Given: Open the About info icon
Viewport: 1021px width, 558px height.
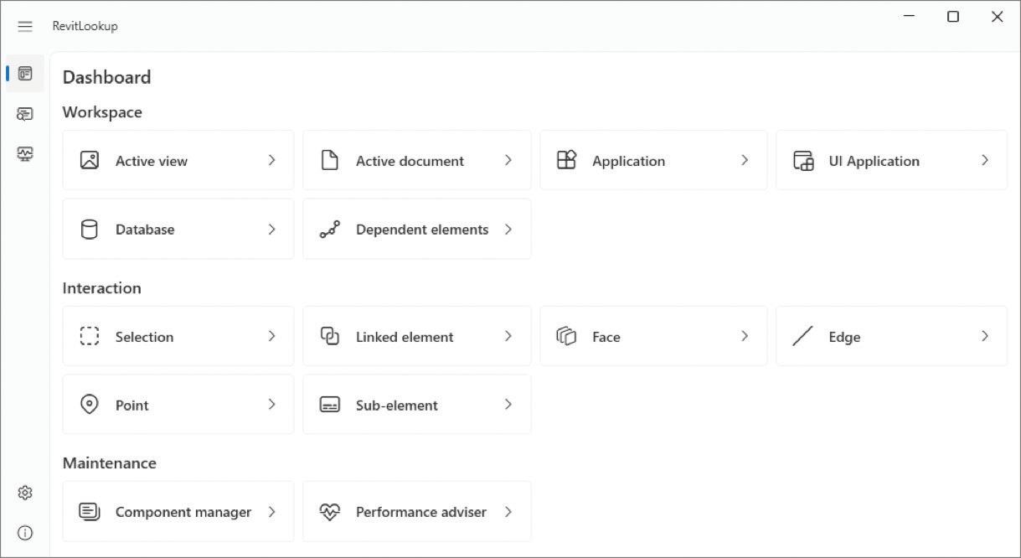Looking at the screenshot, I should [25, 533].
